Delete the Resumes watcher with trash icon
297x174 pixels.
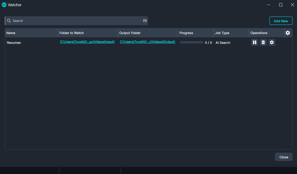[263, 42]
